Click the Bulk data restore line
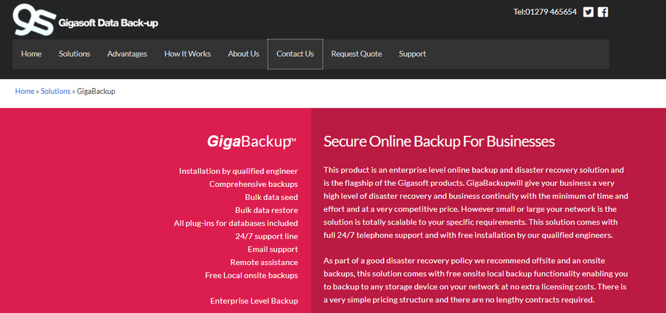The image size is (666, 313). click(267, 210)
